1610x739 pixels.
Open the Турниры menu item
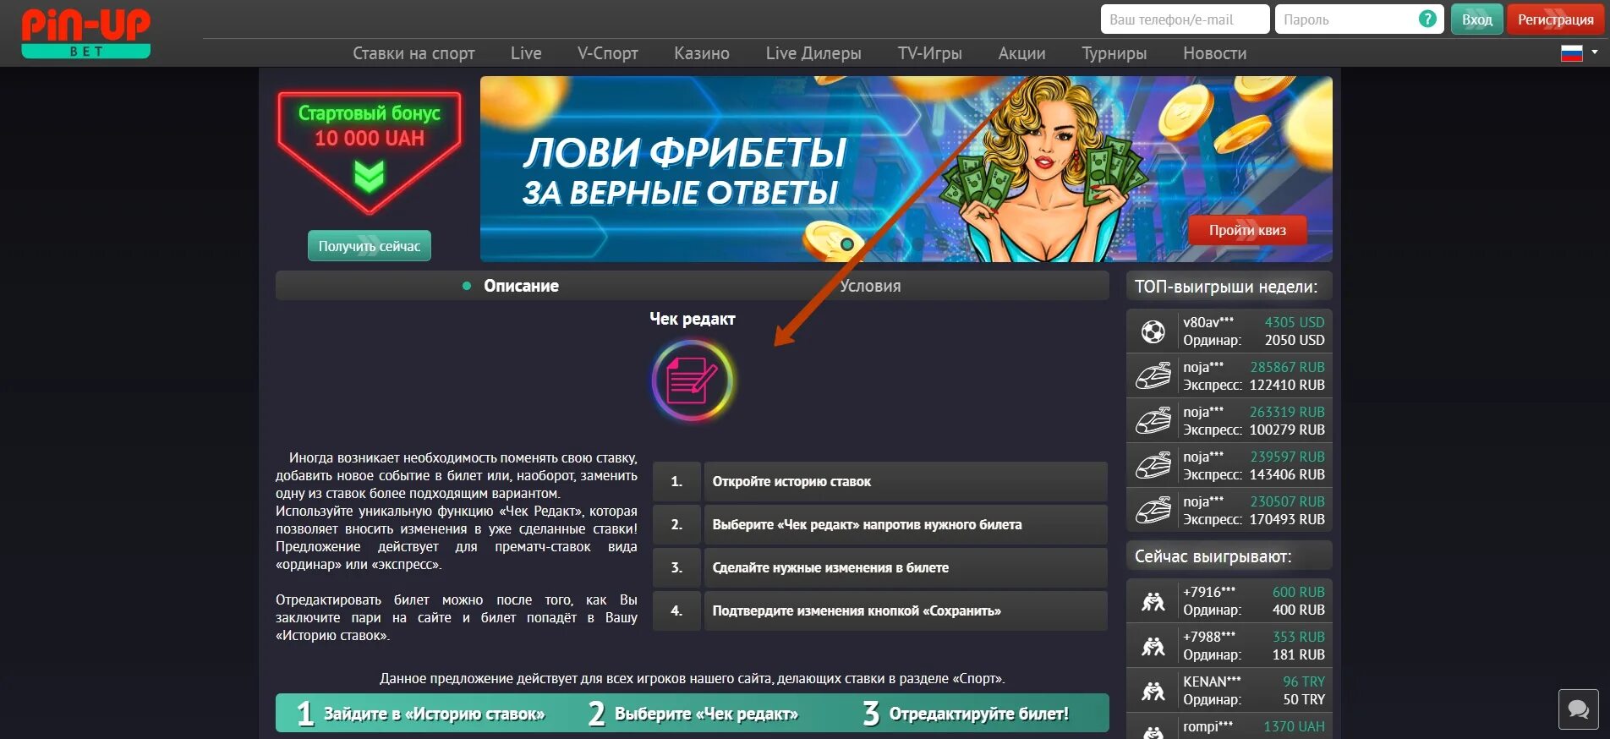tap(1114, 53)
